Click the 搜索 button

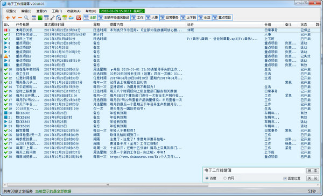point(312,171)
